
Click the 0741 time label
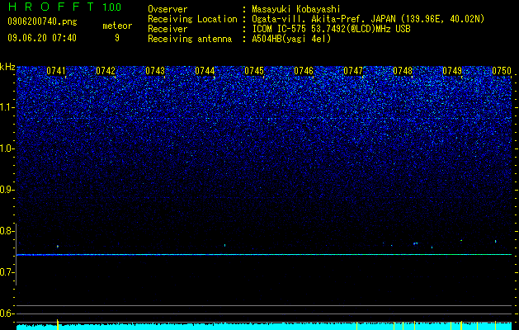pyautogui.click(x=56, y=71)
